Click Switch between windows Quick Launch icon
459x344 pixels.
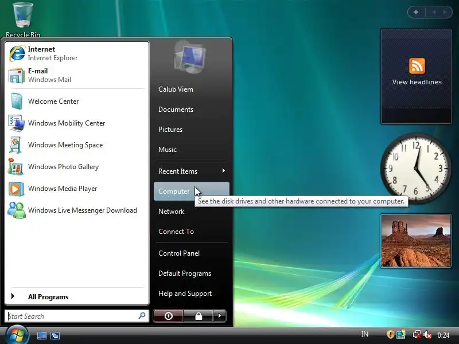pos(55,335)
